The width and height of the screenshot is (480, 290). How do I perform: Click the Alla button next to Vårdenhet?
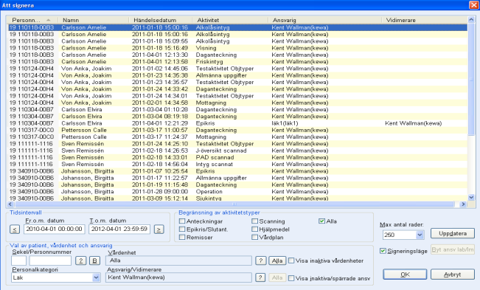tap(277, 260)
